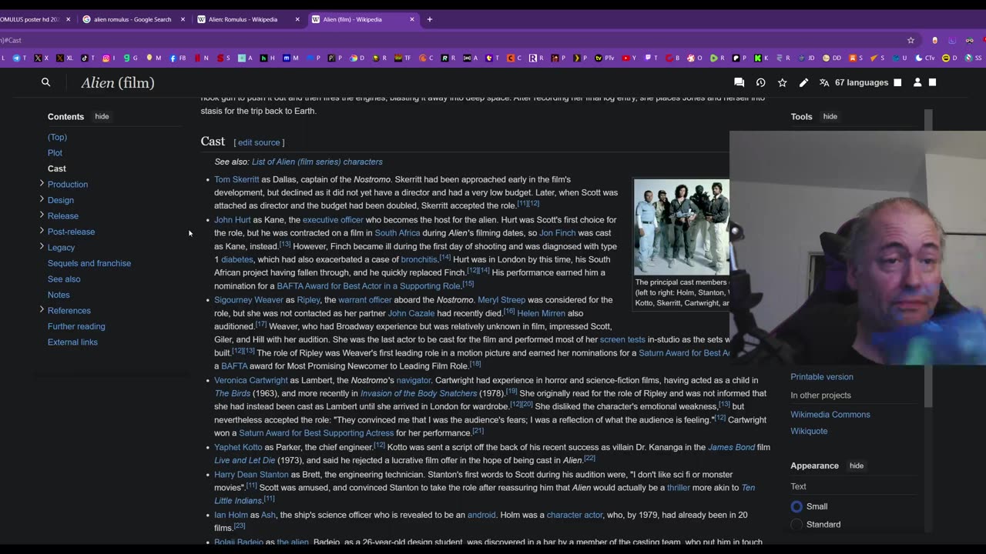Image resolution: width=986 pixels, height=554 pixels.
Task: Open the user account person icon
Action: pos(917,82)
